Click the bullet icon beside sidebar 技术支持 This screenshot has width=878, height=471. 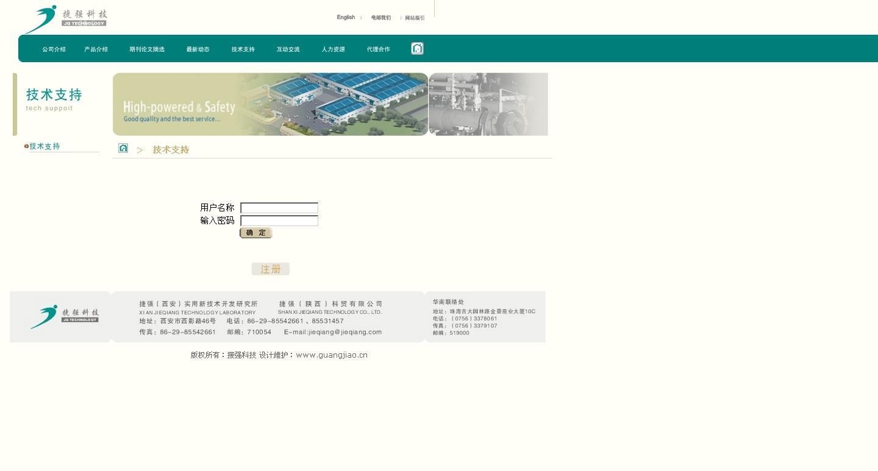pyautogui.click(x=26, y=146)
